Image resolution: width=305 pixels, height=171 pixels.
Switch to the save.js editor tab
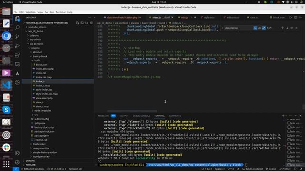click(254, 18)
